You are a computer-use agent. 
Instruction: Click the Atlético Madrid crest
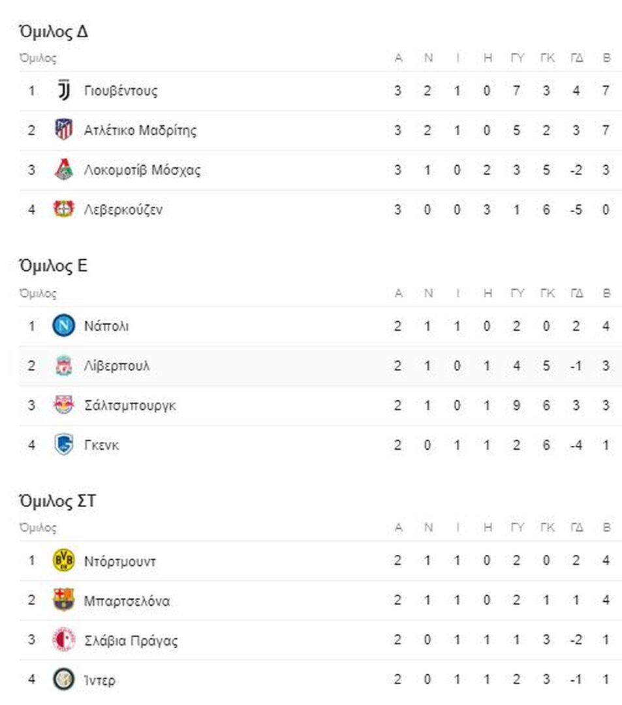click(x=63, y=129)
